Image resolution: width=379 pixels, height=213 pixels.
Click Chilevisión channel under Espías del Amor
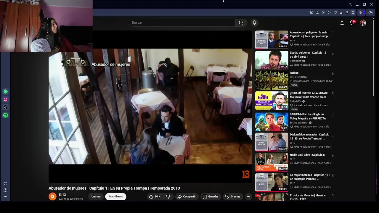296,61
